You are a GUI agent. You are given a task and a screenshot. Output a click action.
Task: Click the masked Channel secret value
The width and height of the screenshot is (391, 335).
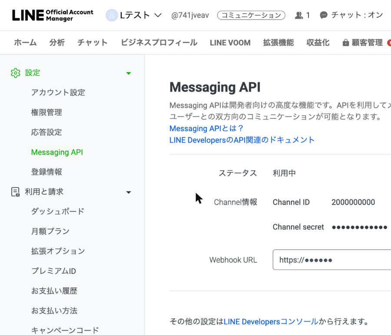(x=359, y=227)
